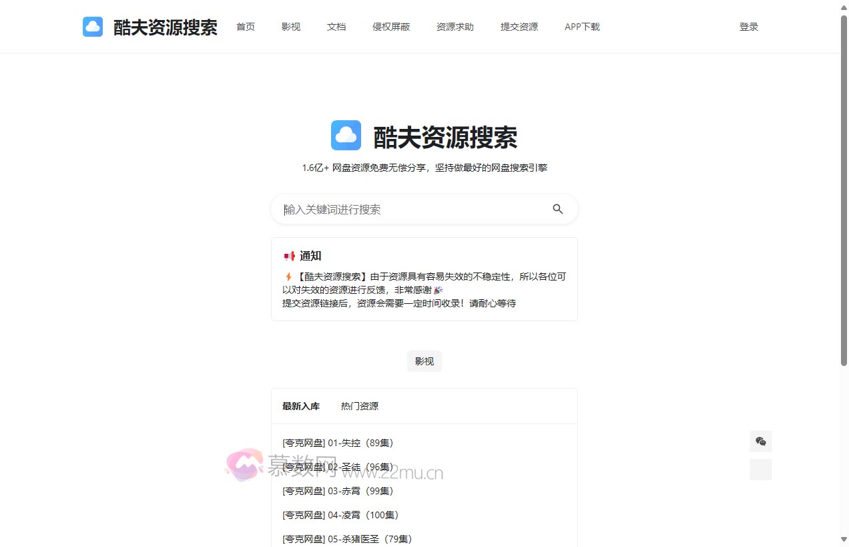Screen dimensions: 849x547
Task: Switch to the 热门资源 tab
Action: [359, 405]
